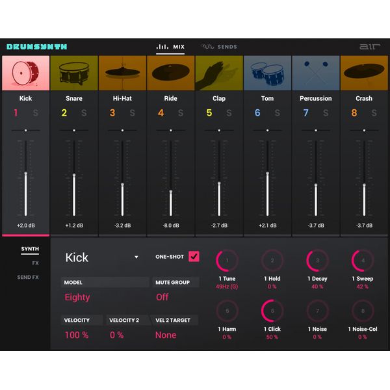This screenshot has height=390, width=390.
Task: Open the Model selector showing Eighty
Action: [x=77, y=297]
